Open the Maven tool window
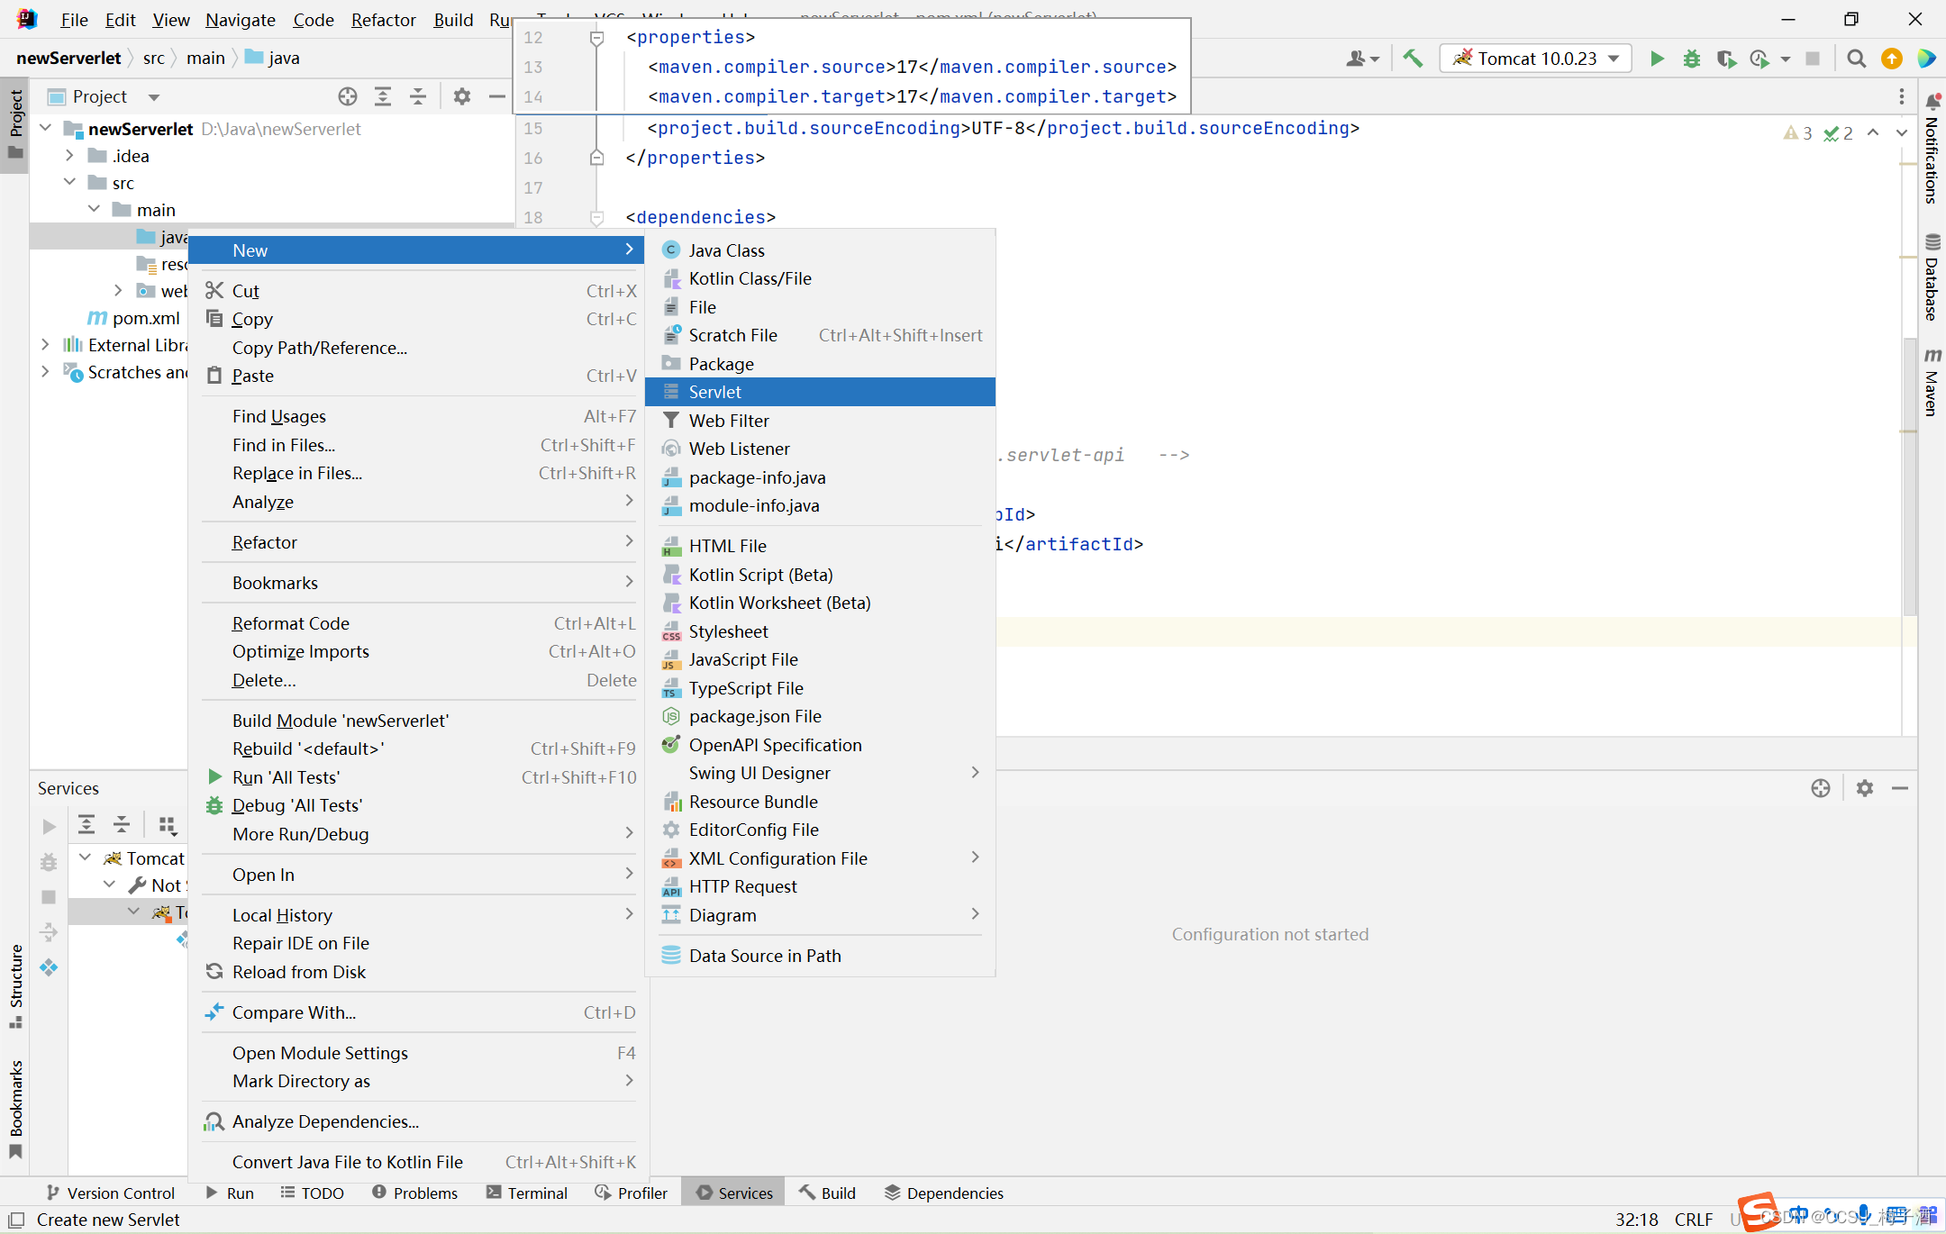Viewport: 1946px width, 1234px height. click(1932, 382)
